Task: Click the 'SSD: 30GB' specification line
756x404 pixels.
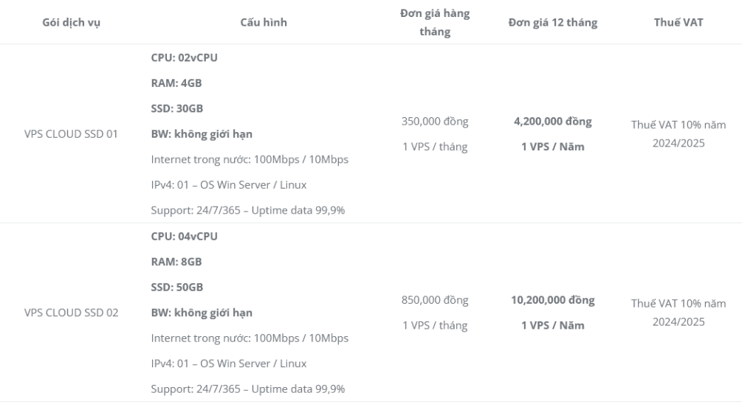Action: pos(177,108)
